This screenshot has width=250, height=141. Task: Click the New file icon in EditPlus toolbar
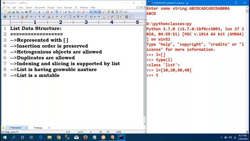point(5,12)
